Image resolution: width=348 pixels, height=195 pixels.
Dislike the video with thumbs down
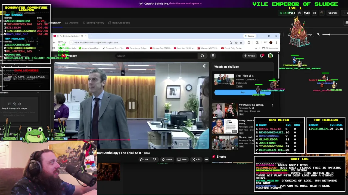tap(154, 160)
